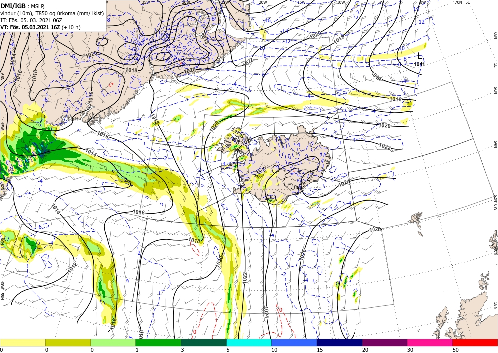The width and height of the screenshot is (498, 353).
Task: Click the 20W longitude label
Action: 262,2
